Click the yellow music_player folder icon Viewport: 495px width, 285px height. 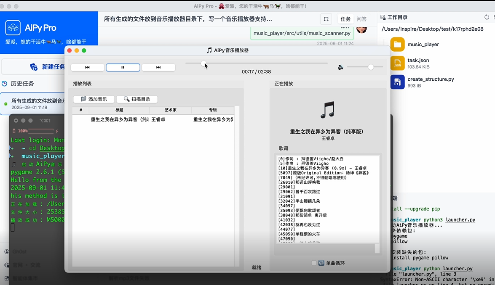[x=397, y=45]
